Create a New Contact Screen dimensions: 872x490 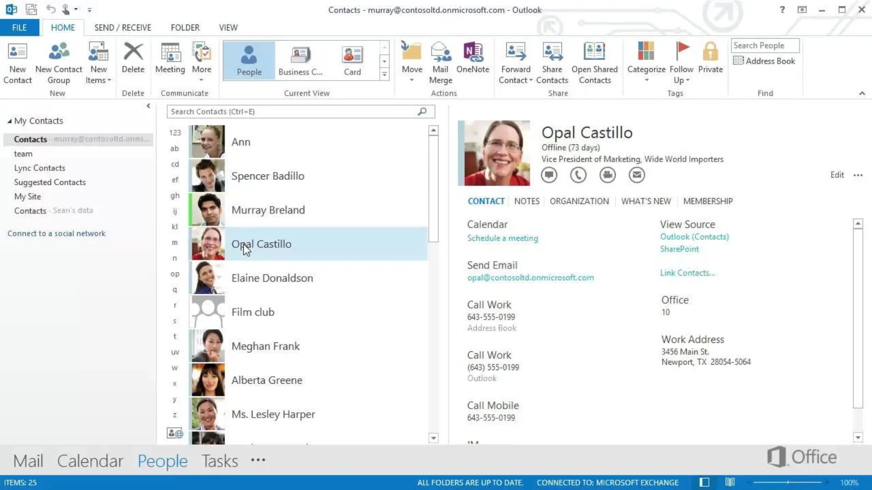tap(17, 64)
